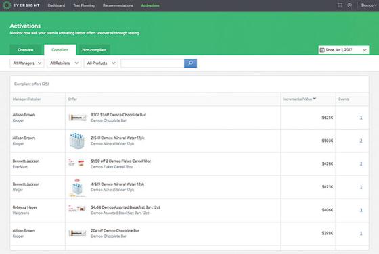The image size is (379, 254).
Task: Open the Since Jan 1, 2017 date dropdown
Action: coord(344,50)
